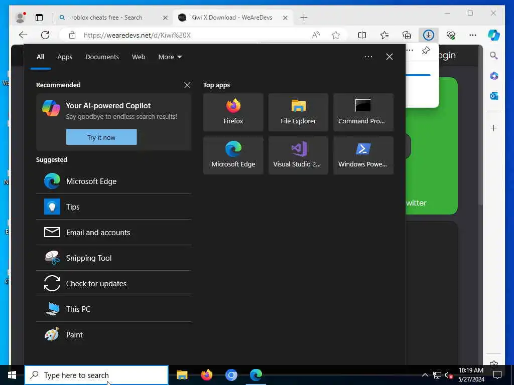Show hidden system tray icons
Image resolution: width=514 pixels, height=385 pixels.
point(425,375)
